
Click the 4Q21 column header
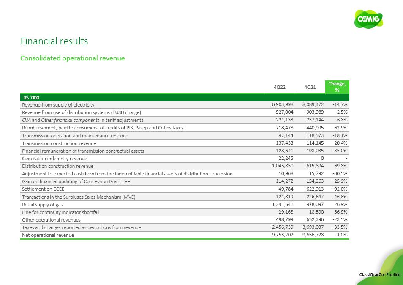click(310, 87)
